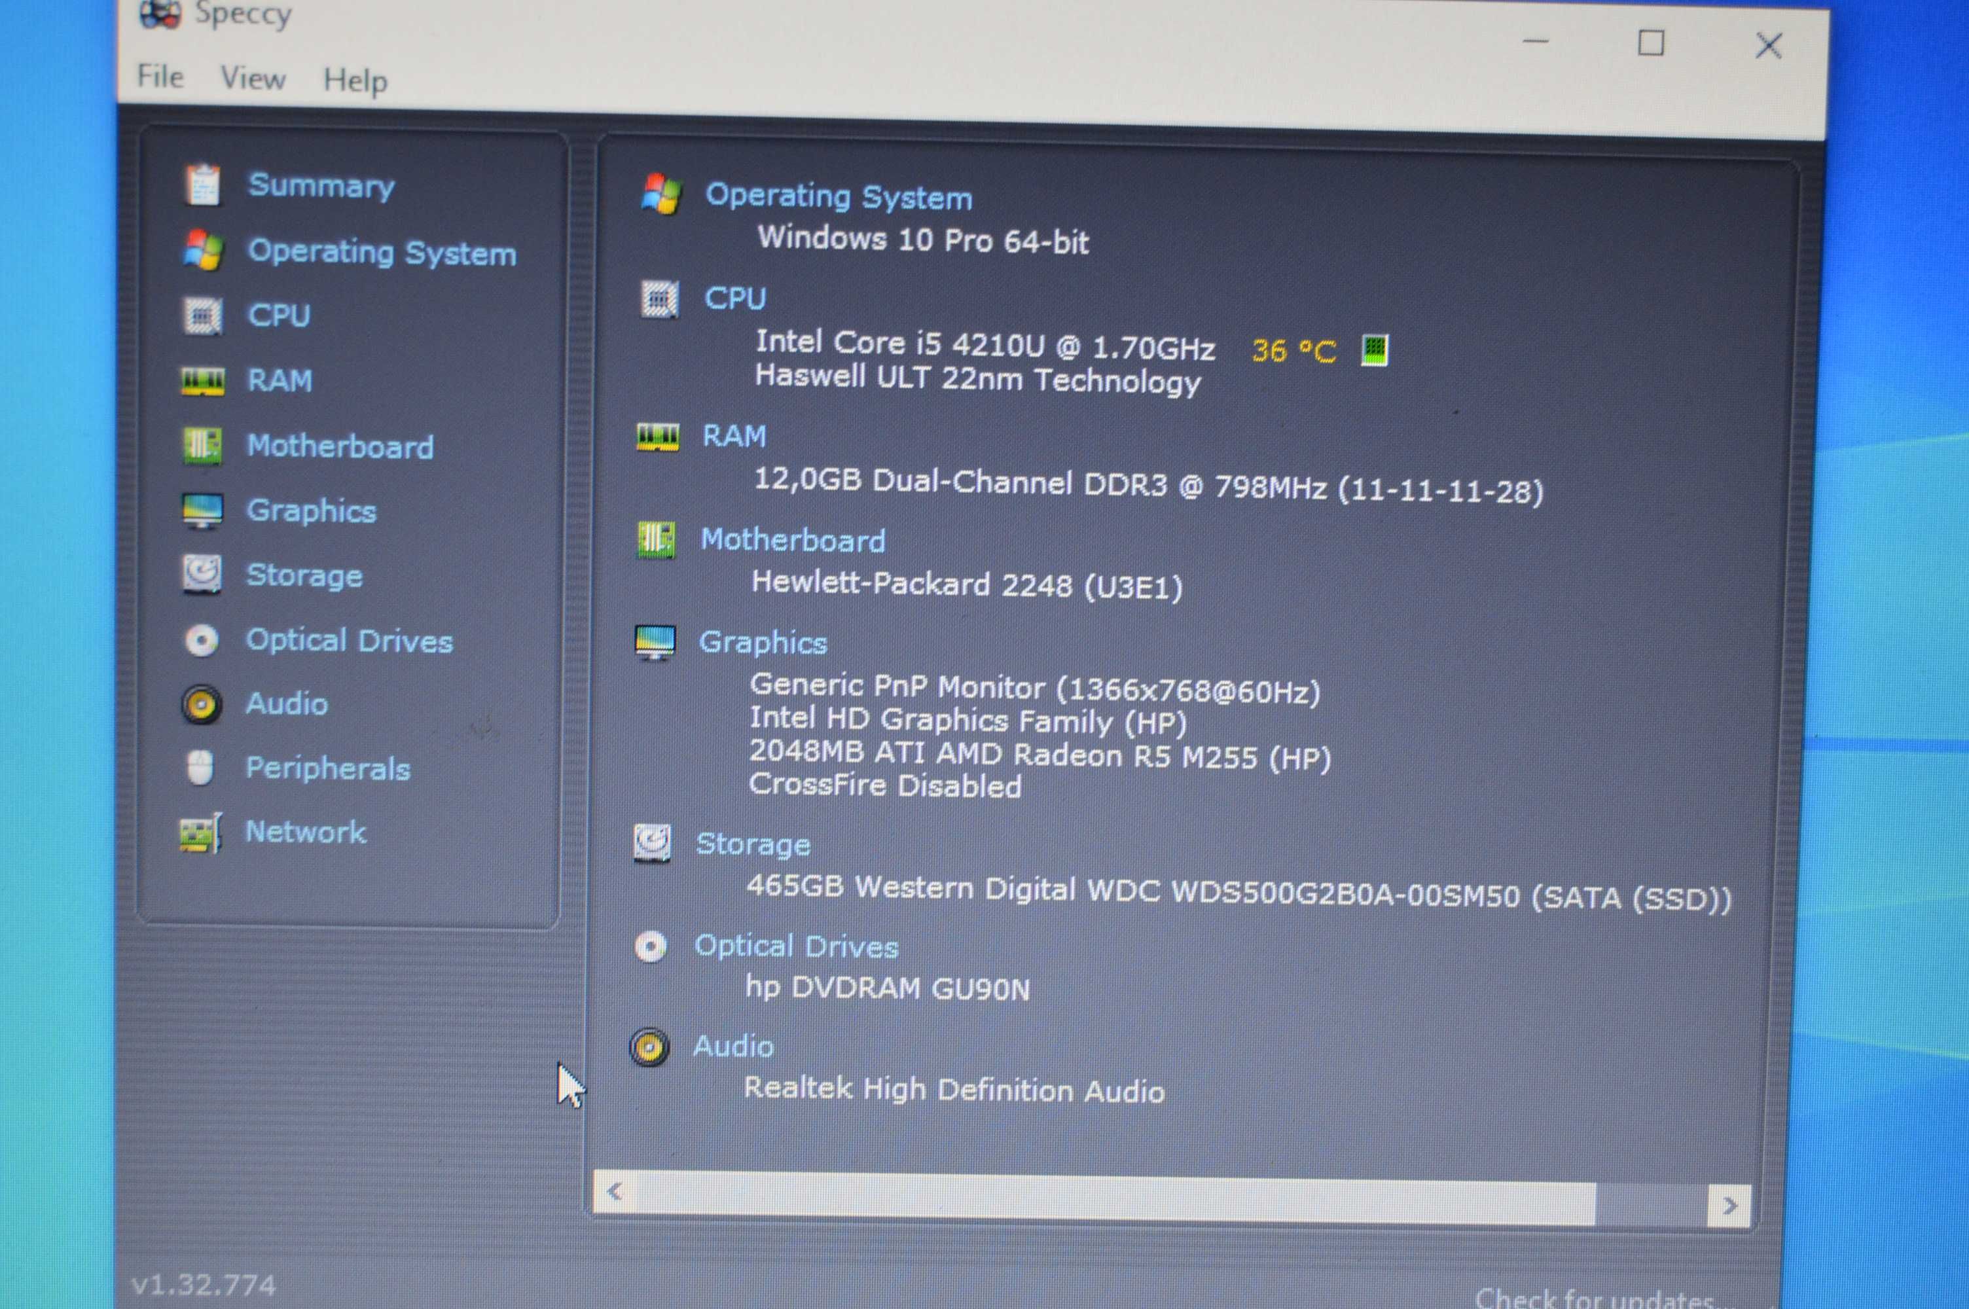The width and height of the screenshot is (1969, 1309).
Task: Click the Audio speaker icon in sidebar
Action: coord(201,705)
